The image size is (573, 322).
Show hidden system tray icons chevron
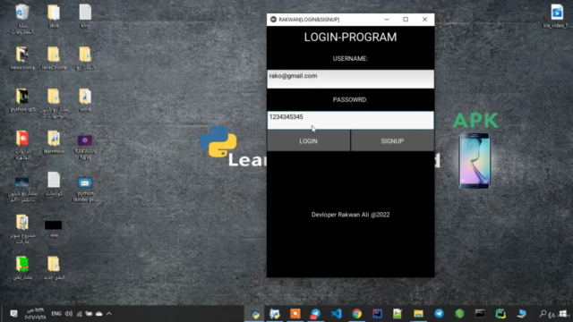pyautogui.click(x=109, y=314)
